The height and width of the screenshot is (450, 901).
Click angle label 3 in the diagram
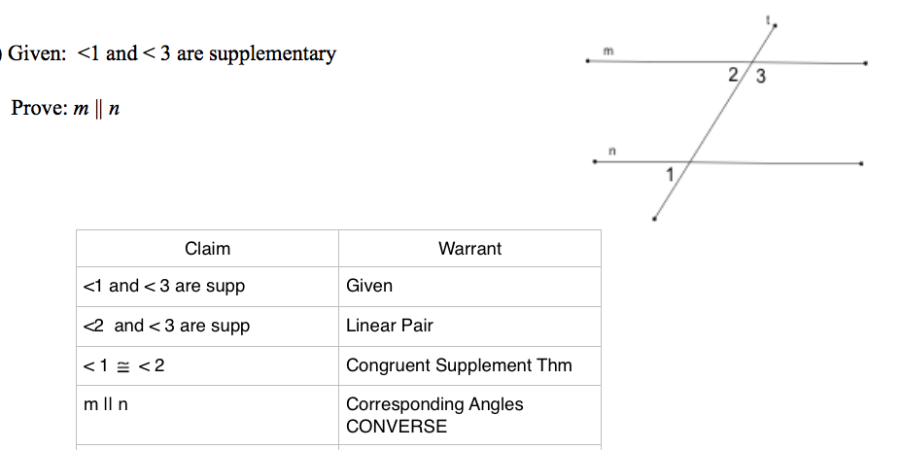(x=760, y=78)
